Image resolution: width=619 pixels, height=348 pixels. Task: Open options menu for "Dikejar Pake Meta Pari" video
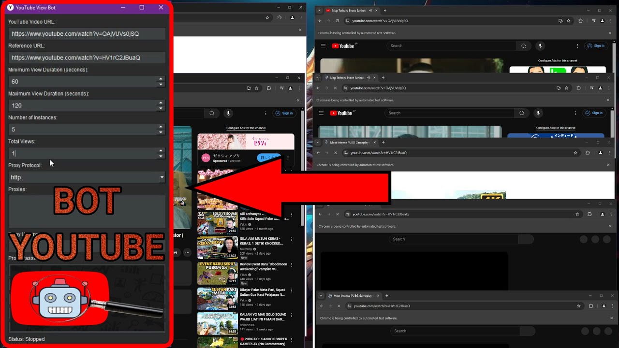[292, 291]
